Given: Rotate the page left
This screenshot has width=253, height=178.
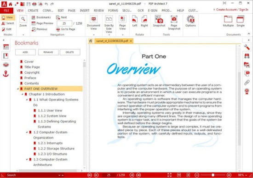Looking at the screenshot, I should (135, 21).
